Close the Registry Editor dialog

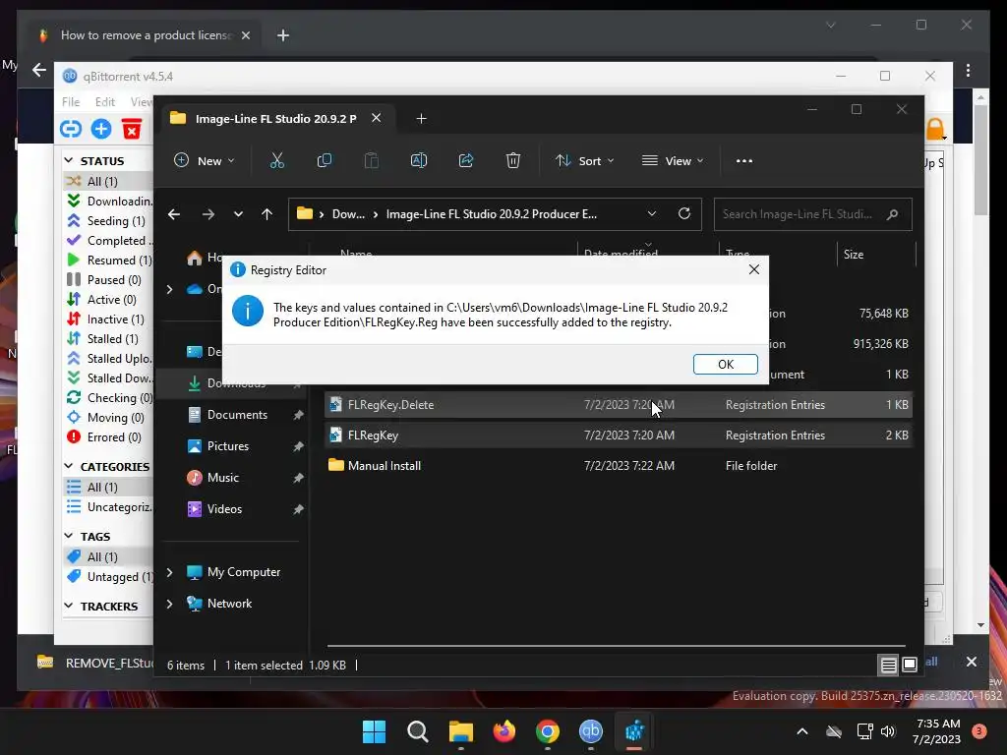coord(754,269)
